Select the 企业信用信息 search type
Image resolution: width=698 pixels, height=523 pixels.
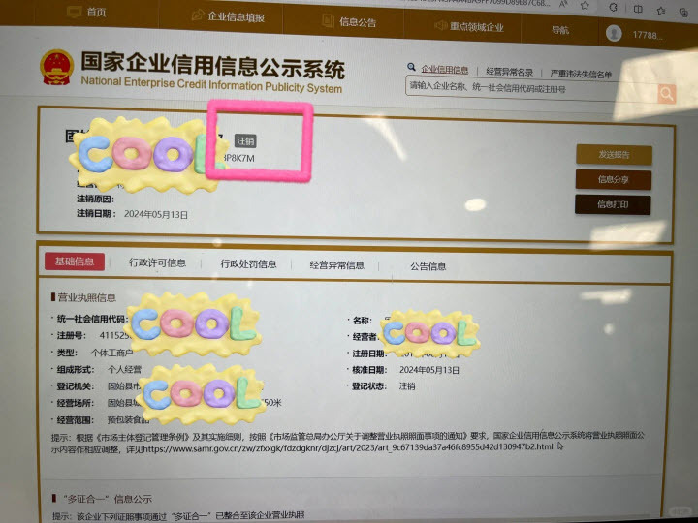(443, 70)
